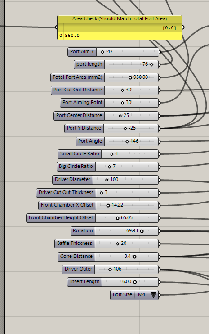This screenshot has width=209, height=334.
Task: Click the Total Port Area slider track
Action: tap(131, 77)
